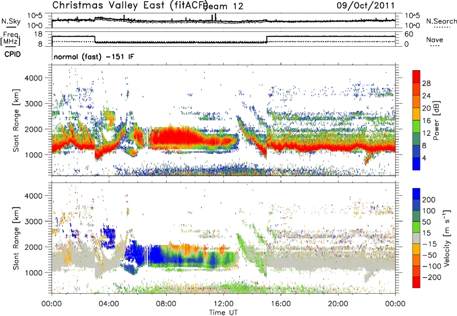
Task: Pick the light green 12–16 dB power segment
Action: 416,126
